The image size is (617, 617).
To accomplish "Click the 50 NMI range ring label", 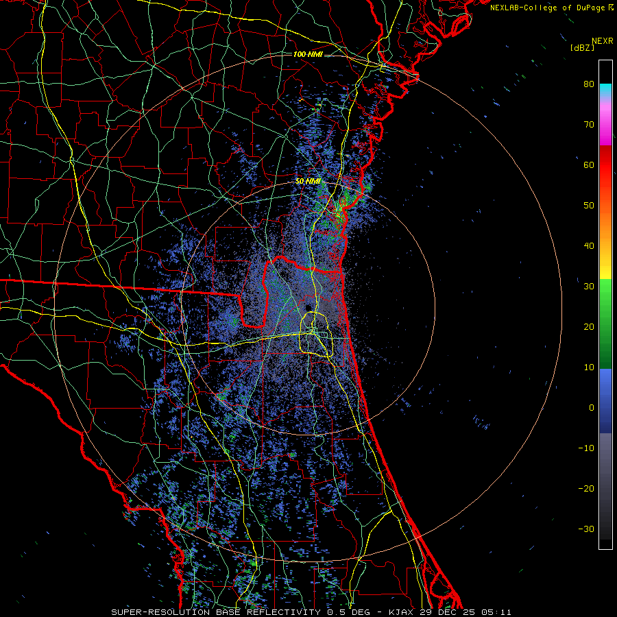I will tap(308, 182).
